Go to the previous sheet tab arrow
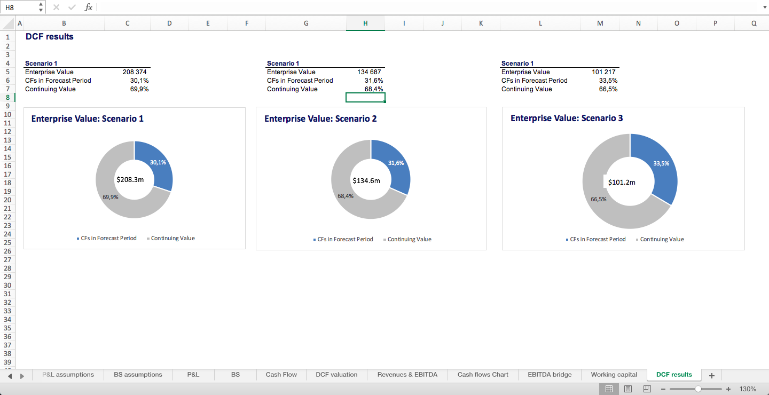Screen dimensions: 769x395 [x=10, y=376]
